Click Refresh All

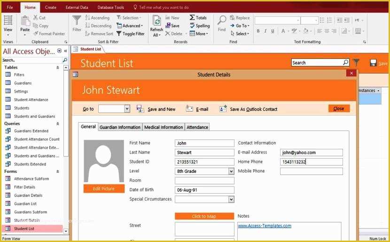pos(156,26)
